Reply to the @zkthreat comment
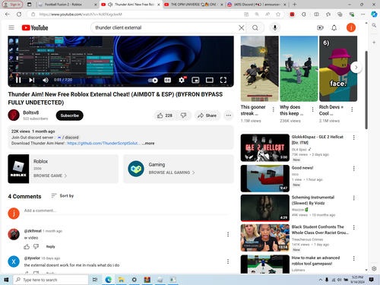The width and height of the screenshot is (380, 285). click(x=50, y=246)
